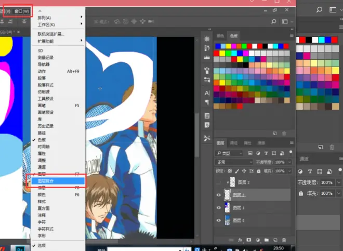This screenshot has width=343, height=251.
Task: Open crossed-tools icon in collapsed dock
Action: [207, 138]
